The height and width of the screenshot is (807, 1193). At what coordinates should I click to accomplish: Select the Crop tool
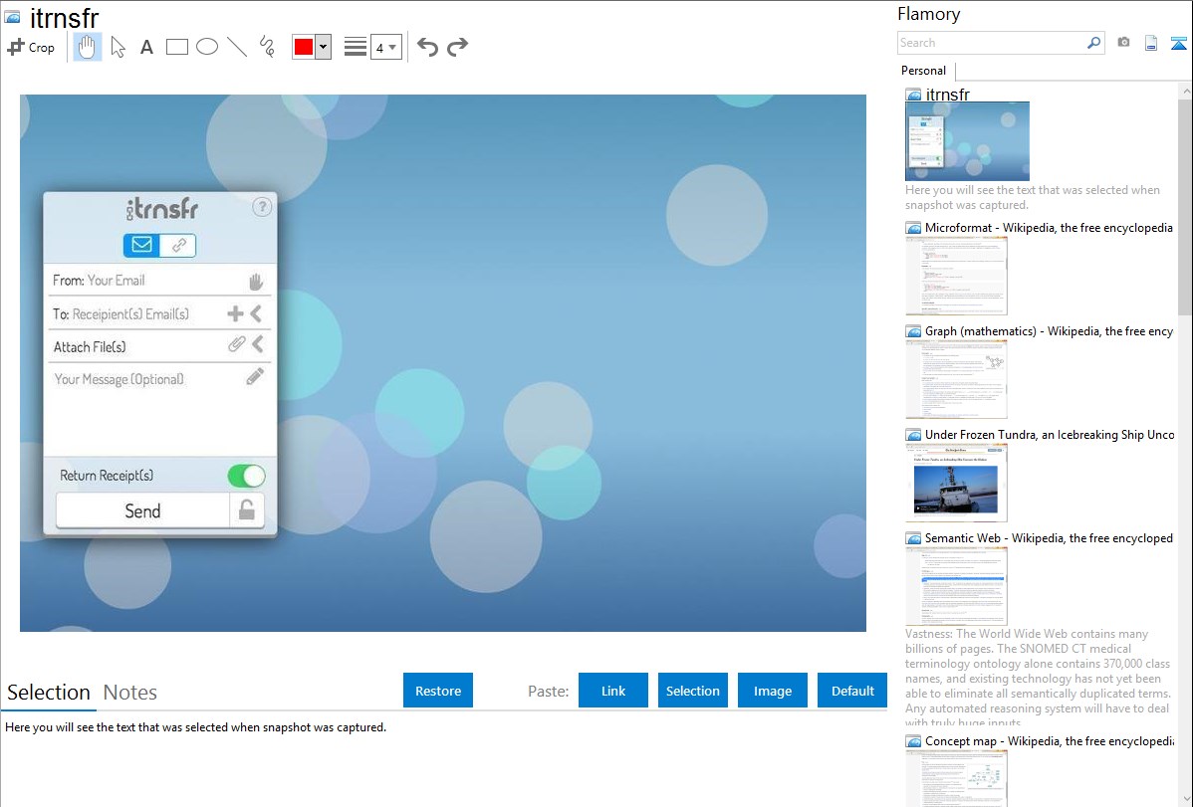[x=31, y=47]
